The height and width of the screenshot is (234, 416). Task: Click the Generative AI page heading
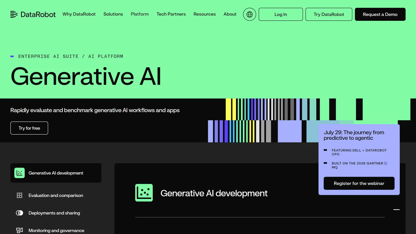[86, 76]
